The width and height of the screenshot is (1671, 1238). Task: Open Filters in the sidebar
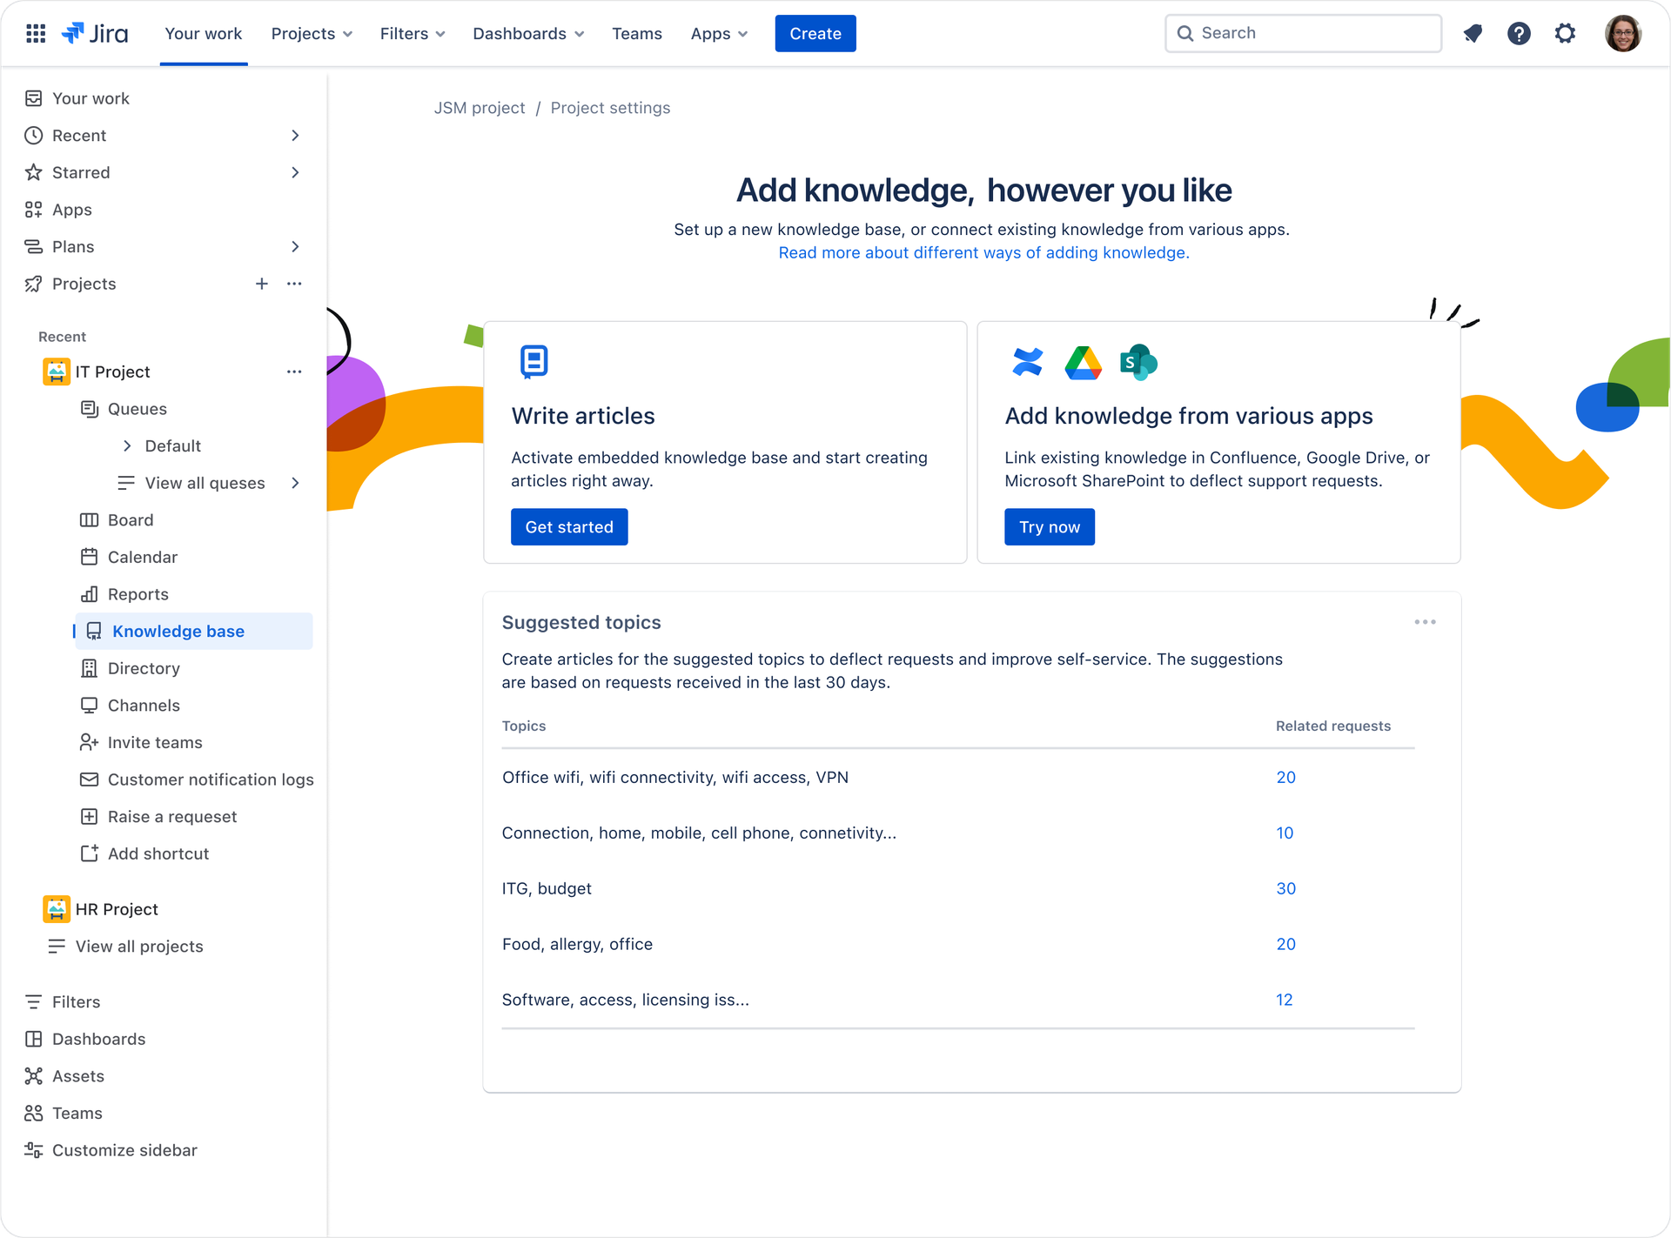(62, 1002)
